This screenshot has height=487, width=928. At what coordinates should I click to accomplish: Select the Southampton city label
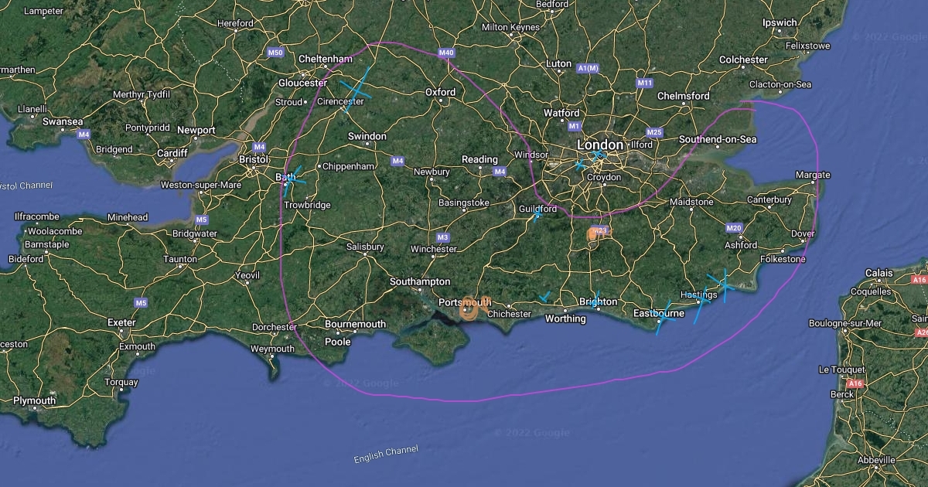tap(420, 282)
